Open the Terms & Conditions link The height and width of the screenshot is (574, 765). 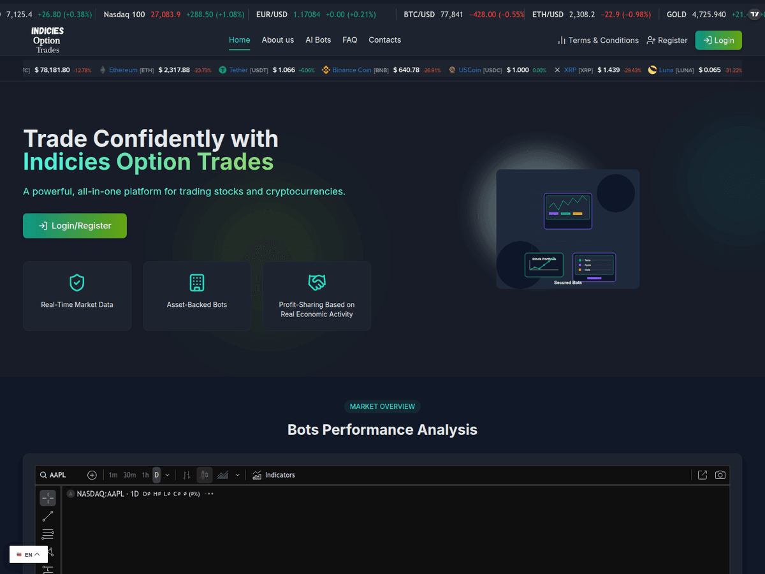598,40
